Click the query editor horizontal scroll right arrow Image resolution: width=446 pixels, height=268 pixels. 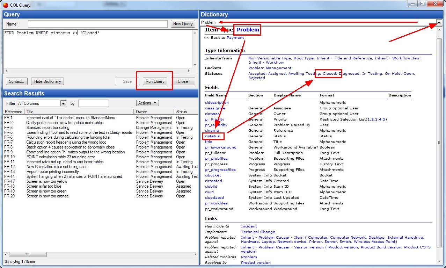190,71
